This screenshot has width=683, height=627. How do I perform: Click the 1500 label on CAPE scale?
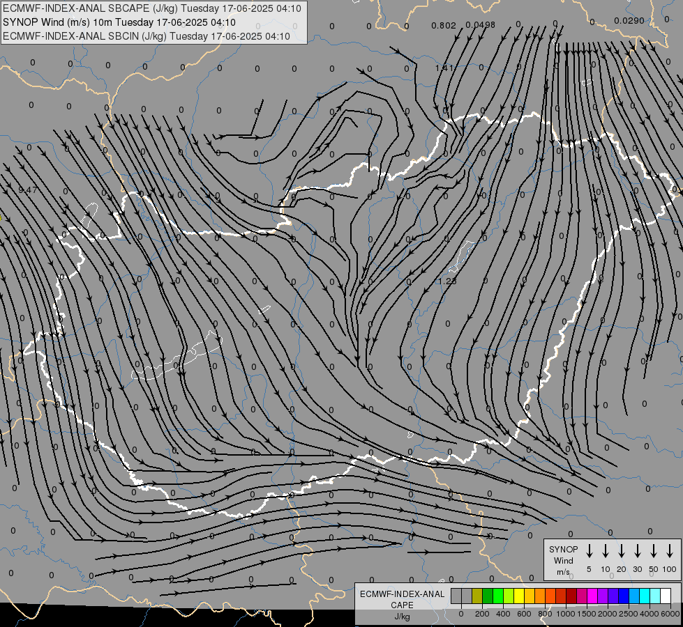[x=587, y=614]
